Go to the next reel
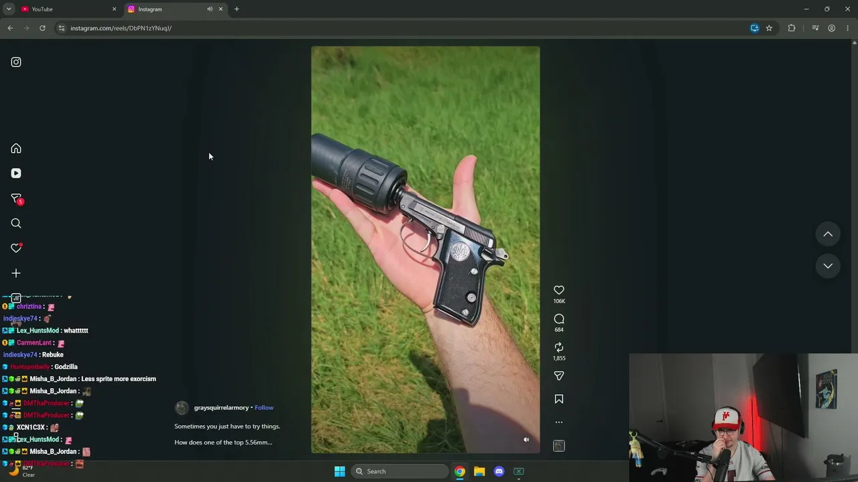The width and height of the screenshot is (858, 482). 828,266
